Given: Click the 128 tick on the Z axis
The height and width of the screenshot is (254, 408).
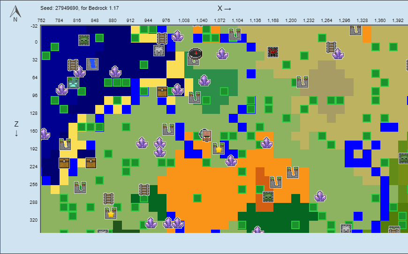Looking at the screenshot, I should (x=32, y=113).
